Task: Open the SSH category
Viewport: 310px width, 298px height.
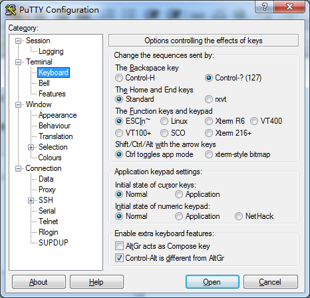Action: click(46, 200)
